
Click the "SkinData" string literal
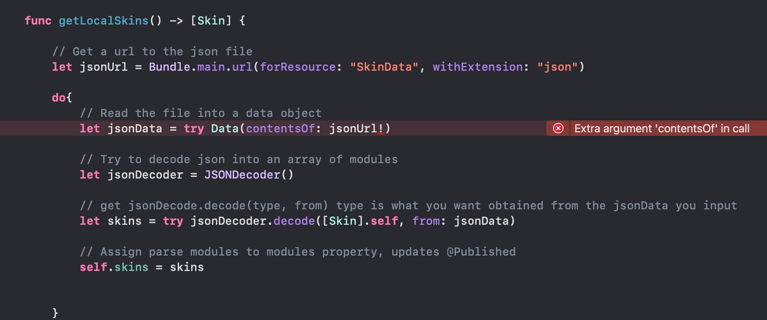point(384,67)
